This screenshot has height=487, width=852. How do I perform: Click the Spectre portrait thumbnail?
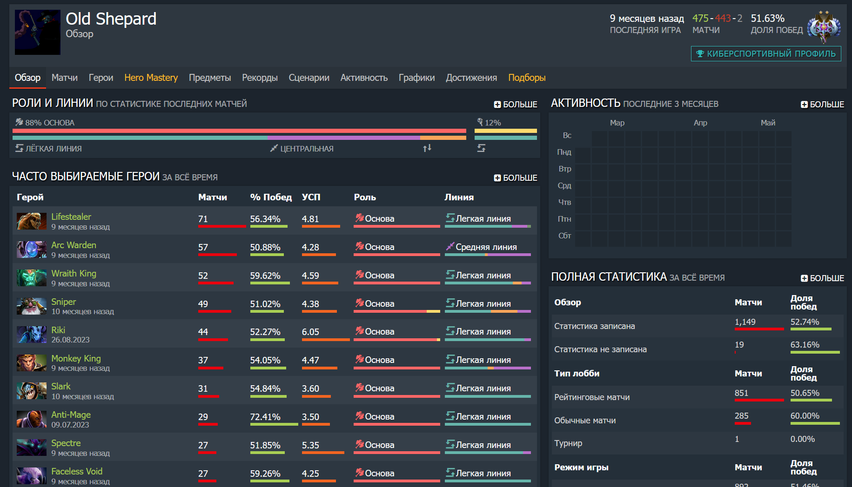coord(32,448)
